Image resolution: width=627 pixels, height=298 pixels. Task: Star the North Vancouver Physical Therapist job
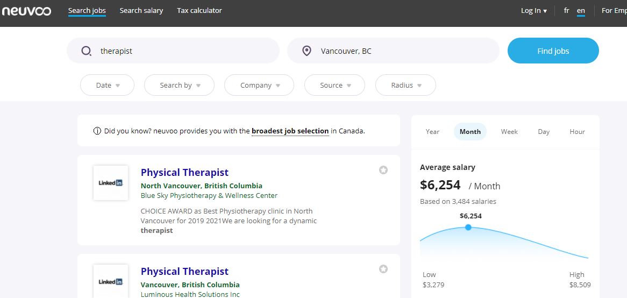click(383, 170)
